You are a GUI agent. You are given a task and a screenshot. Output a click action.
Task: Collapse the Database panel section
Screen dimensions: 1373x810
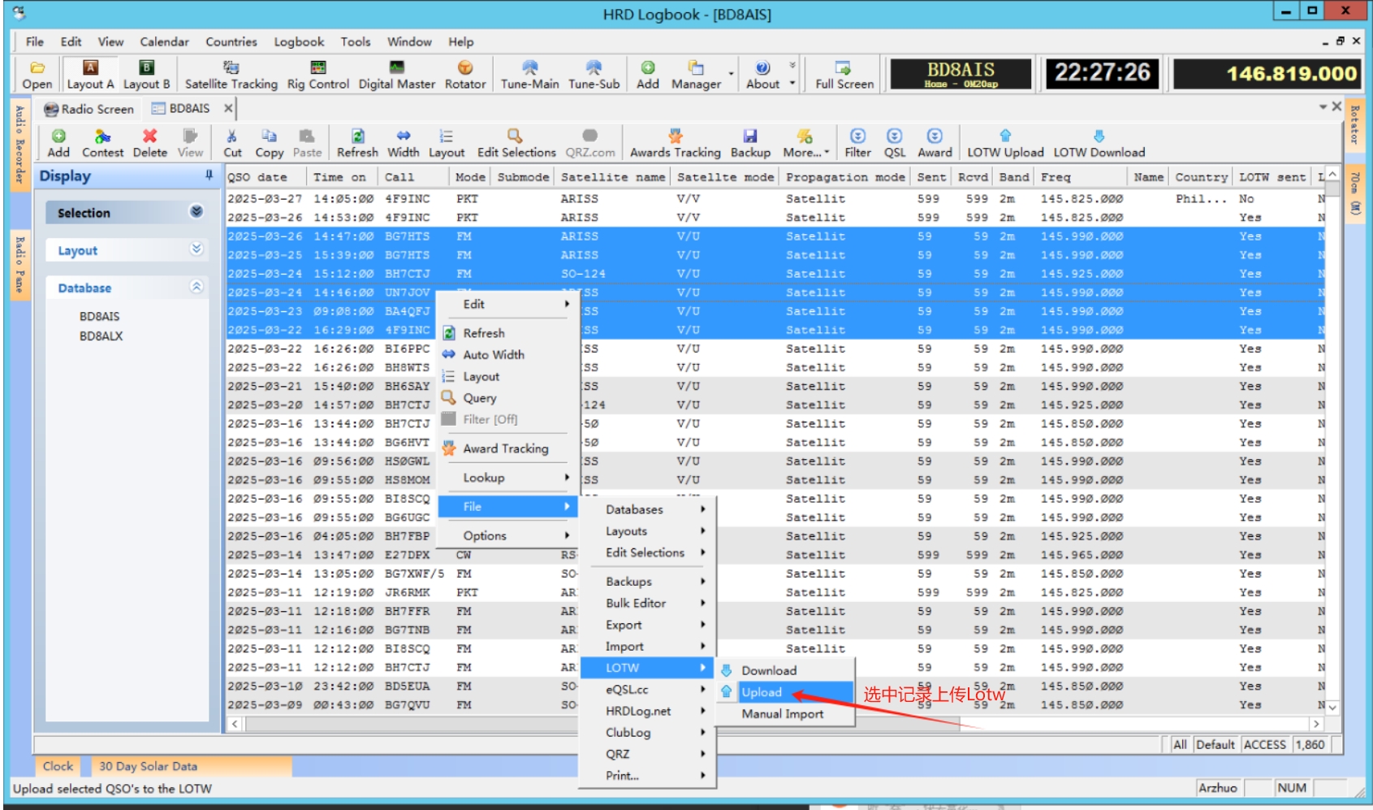[196, 287]
